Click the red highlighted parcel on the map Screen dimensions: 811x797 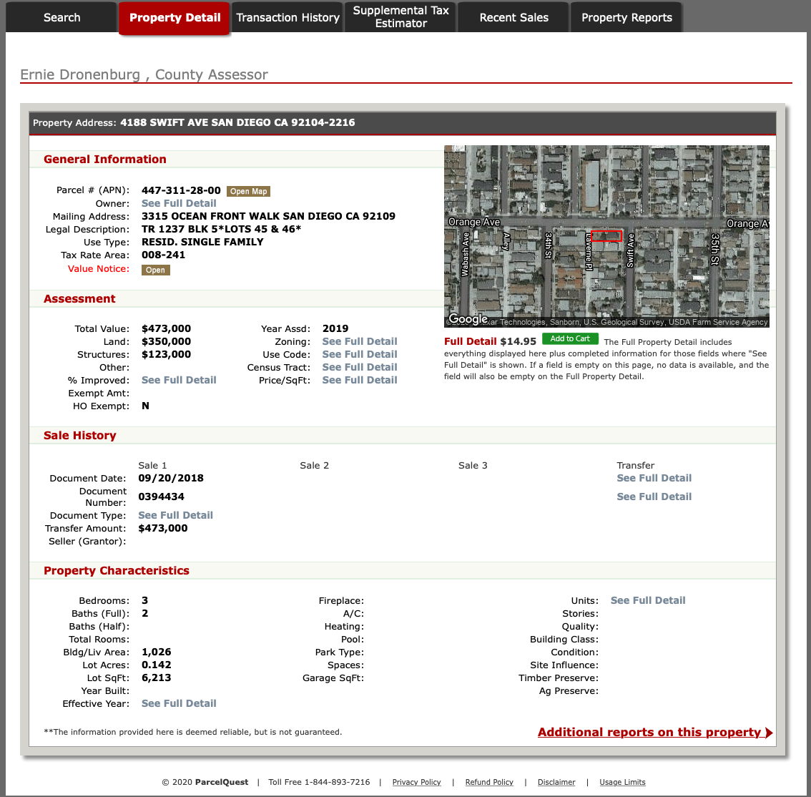(x=605, y=235)
